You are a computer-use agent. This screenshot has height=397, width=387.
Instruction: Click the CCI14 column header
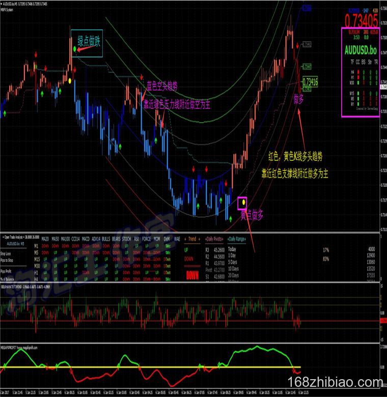75,239
